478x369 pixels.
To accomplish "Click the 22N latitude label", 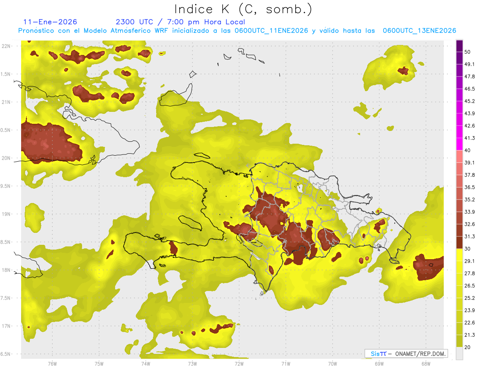I will [x=6, y=46].
